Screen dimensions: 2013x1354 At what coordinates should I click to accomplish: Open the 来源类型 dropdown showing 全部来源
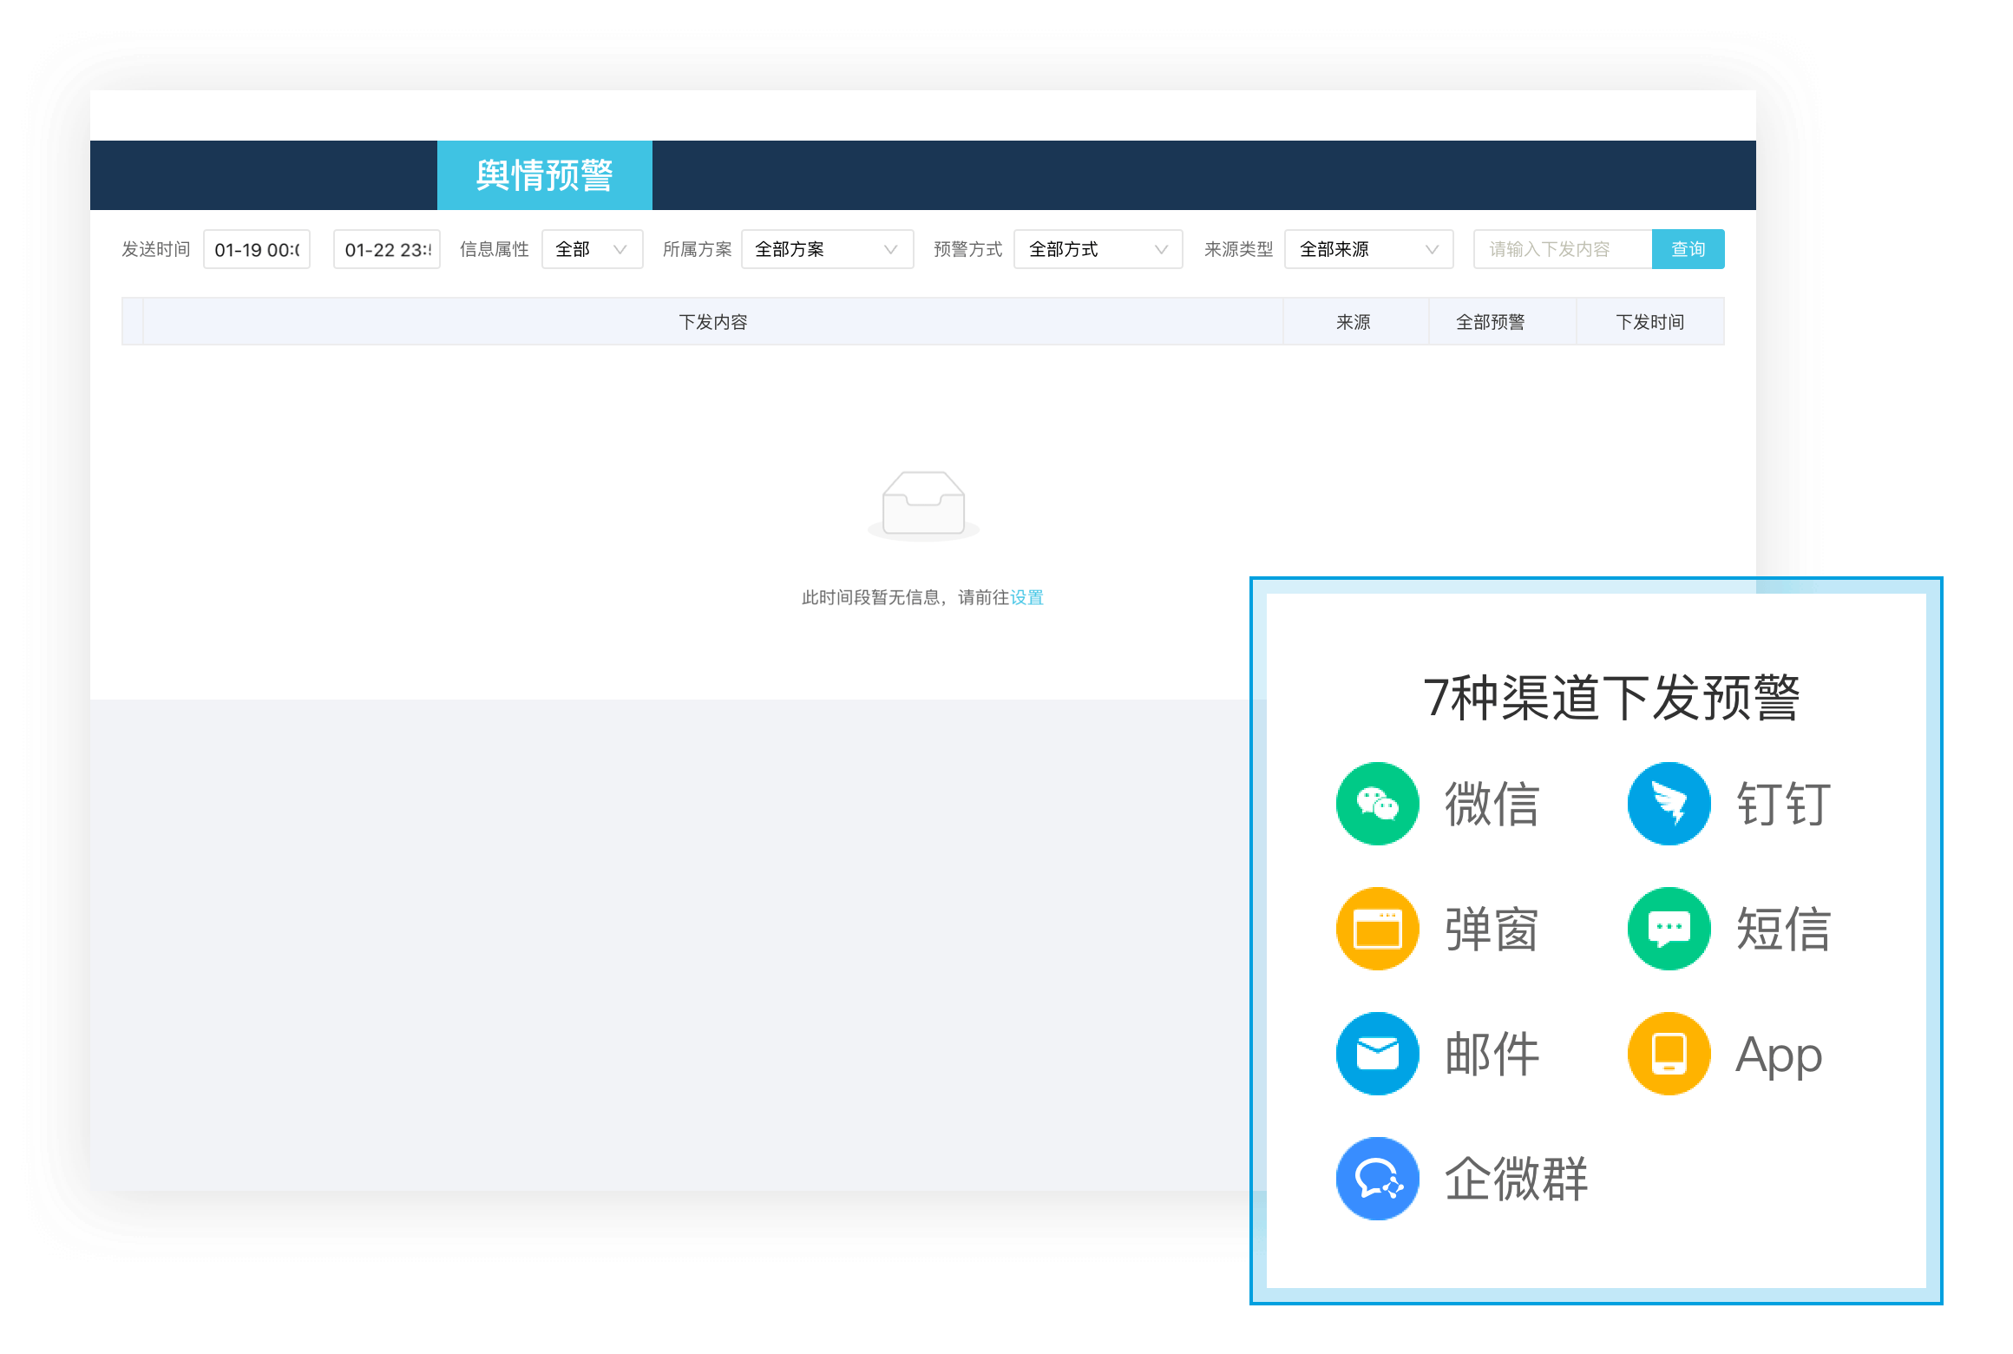pos(1368,249)
